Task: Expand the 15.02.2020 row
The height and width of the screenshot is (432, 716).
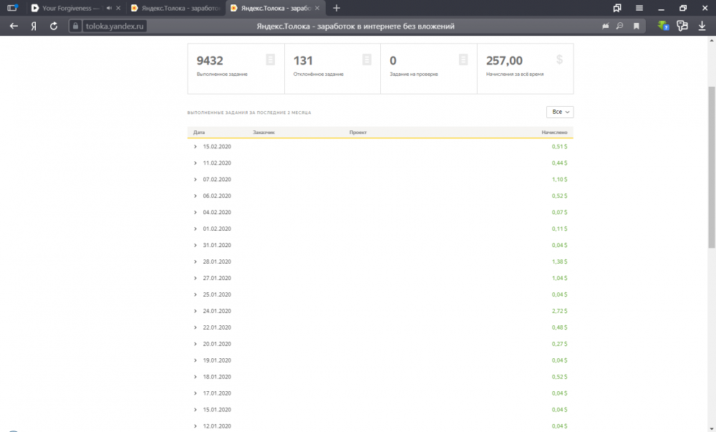Action: pyautogui.click(x=195, y=147)
